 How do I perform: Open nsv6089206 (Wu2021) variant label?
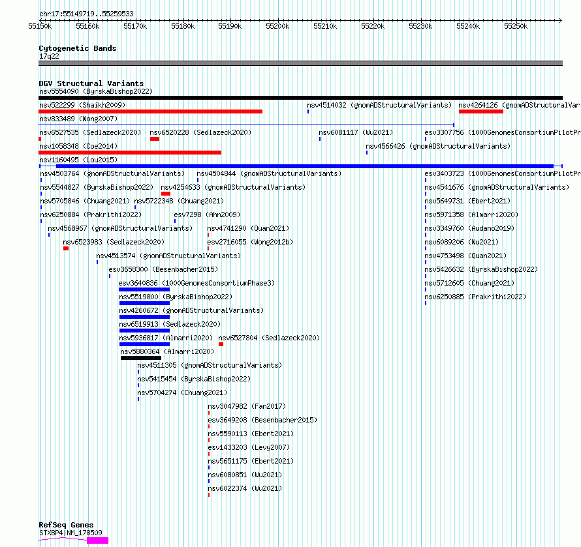click(462, 242)
